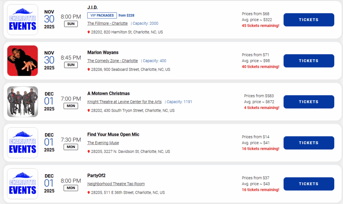The width and height of the screenshot is (343, 204).
Task: Open VIP PACKAGES for J.I.D.
Action: (x=102, y=15)
